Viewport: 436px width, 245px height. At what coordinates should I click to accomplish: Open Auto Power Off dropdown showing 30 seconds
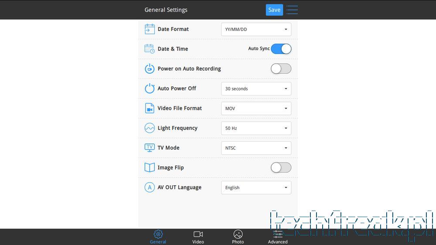point(256,88)
